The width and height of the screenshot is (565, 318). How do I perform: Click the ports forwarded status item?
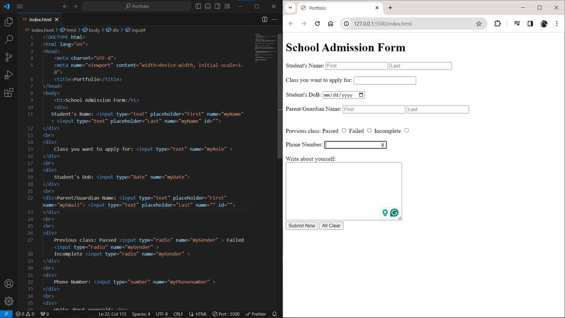(45, 314)
